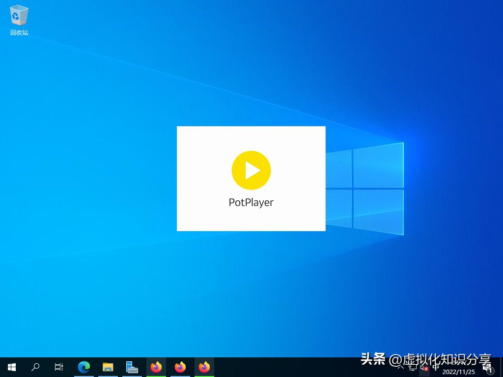Activate the rightmost Firefox taskbar icon
503x377 pixels.
(x=204, y=367)
